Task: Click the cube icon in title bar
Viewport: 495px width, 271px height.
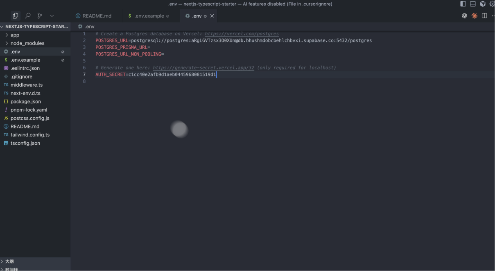Action: (x=483, y=4)
